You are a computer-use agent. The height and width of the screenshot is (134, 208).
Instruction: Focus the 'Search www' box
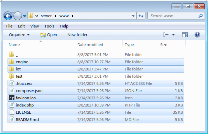176,16
